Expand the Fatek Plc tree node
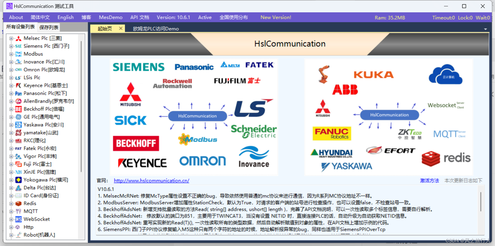The image size is (495, 246). [x=11, y=148]
